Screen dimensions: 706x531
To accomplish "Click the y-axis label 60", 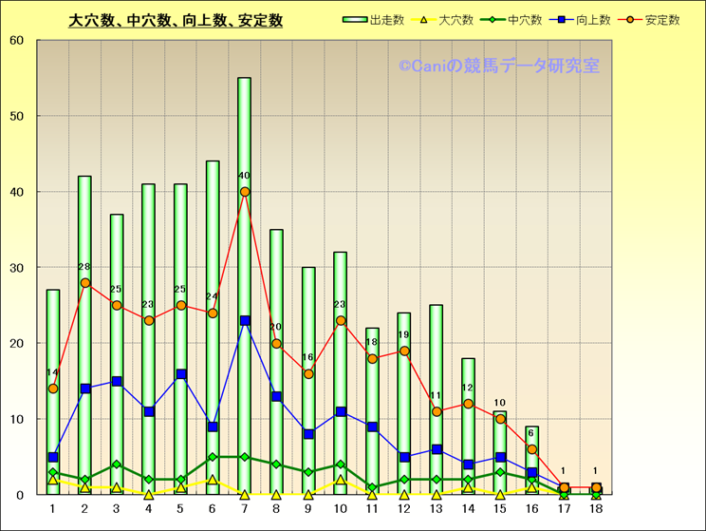I will [x=17, y=41].
